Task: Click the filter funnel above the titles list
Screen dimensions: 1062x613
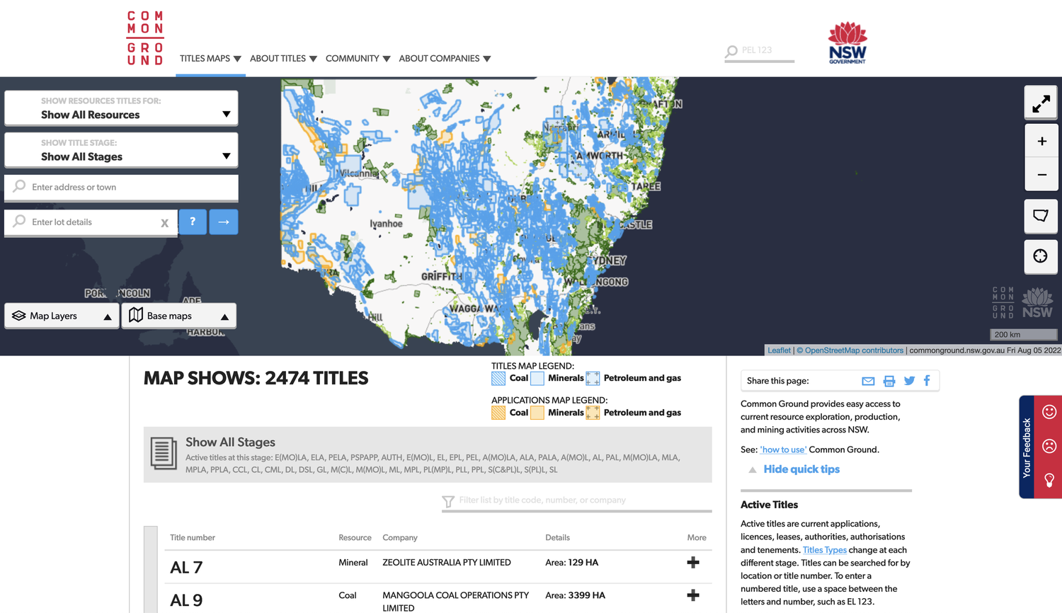Action: (x=449, y=501)
